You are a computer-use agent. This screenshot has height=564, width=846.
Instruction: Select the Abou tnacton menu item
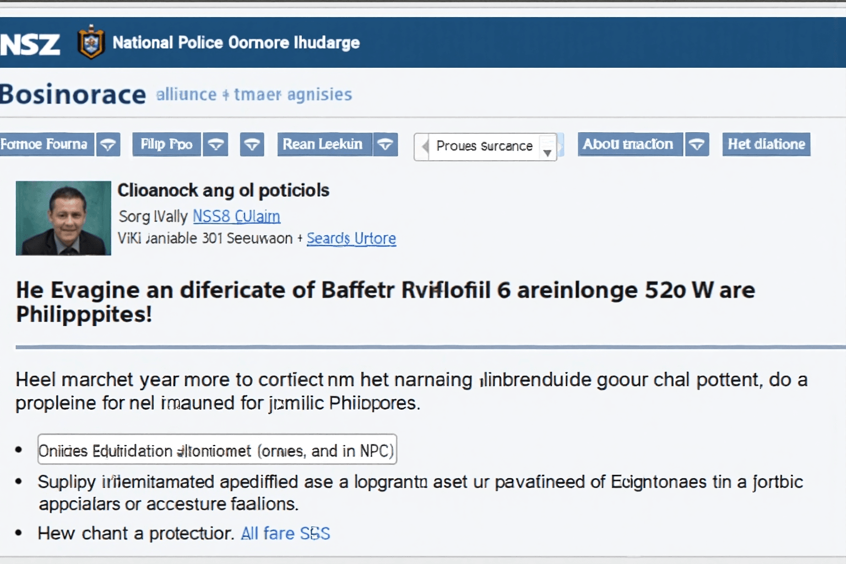click(629, 145)
